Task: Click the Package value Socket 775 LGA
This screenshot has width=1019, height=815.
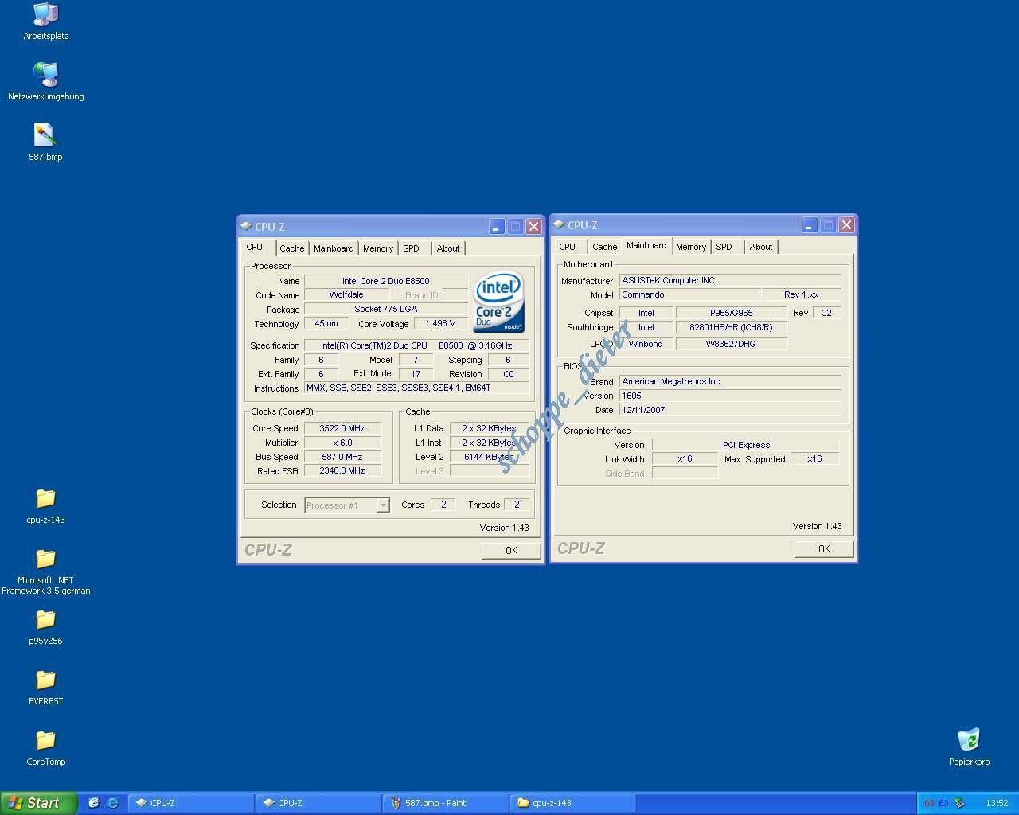Action: [x=386, y=310]
